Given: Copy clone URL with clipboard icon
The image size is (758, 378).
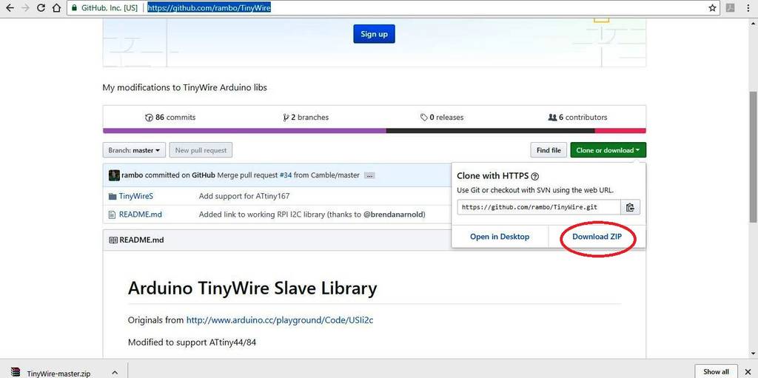Looking at the screenshot, I should (x=630, y=207).
